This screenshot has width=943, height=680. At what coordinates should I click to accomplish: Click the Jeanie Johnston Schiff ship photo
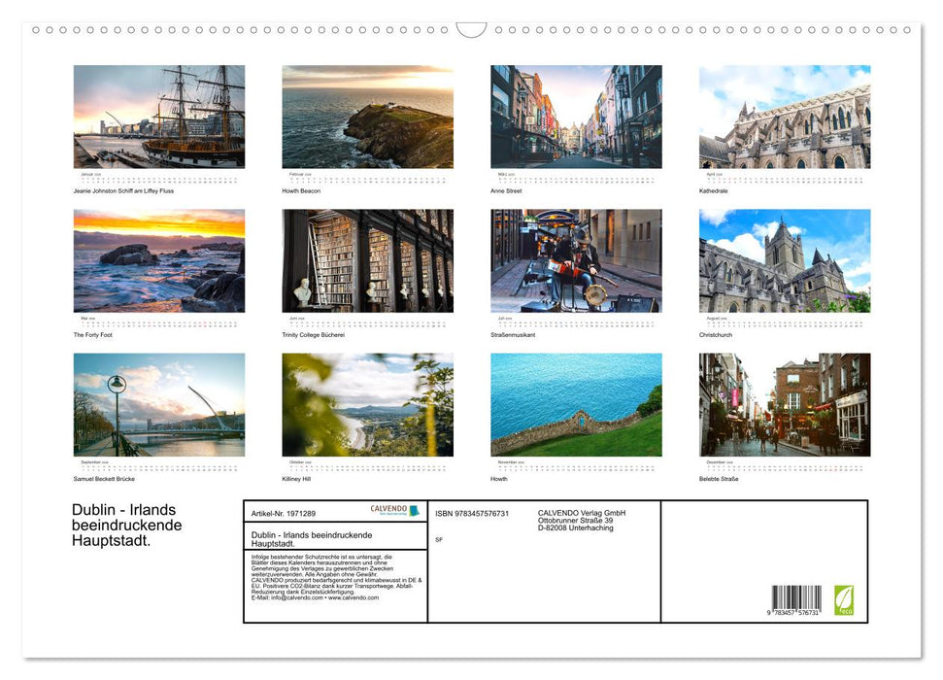pos(159,117)
